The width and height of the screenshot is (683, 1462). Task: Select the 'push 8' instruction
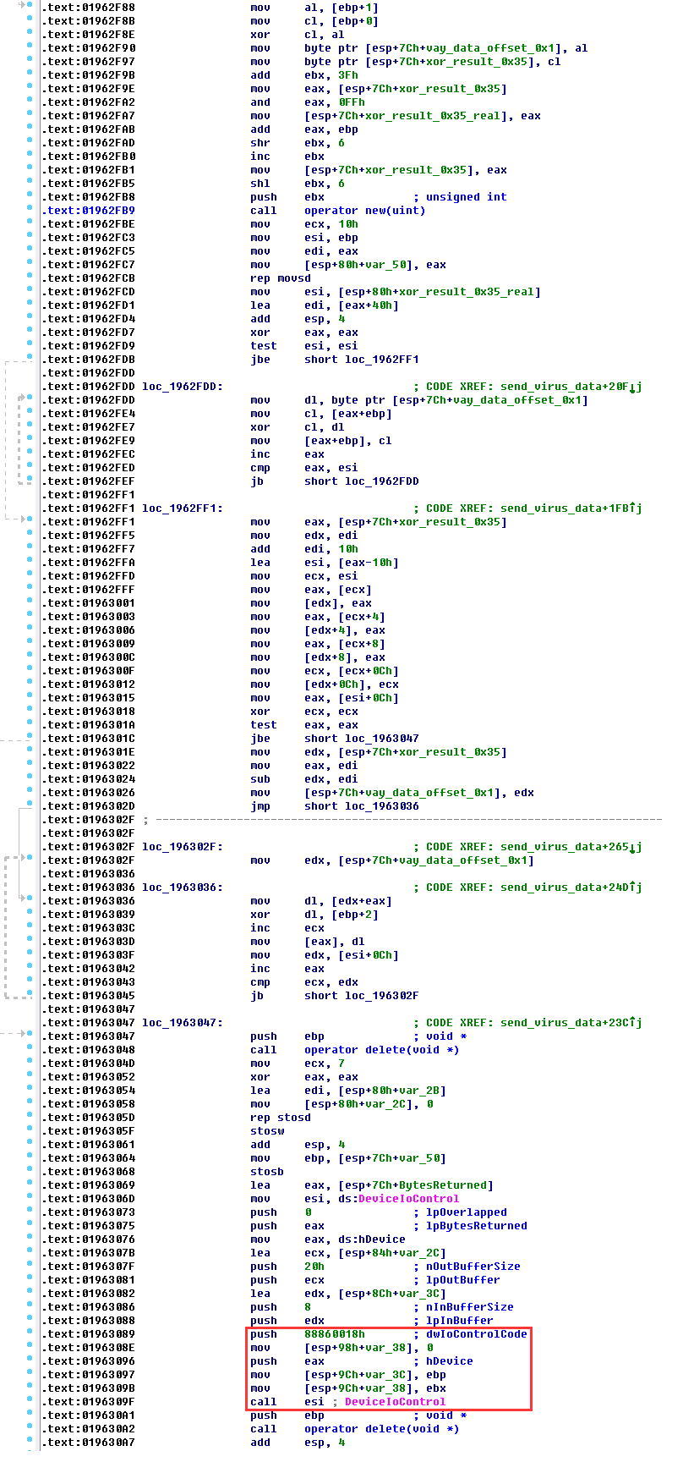click(281, 1307)
